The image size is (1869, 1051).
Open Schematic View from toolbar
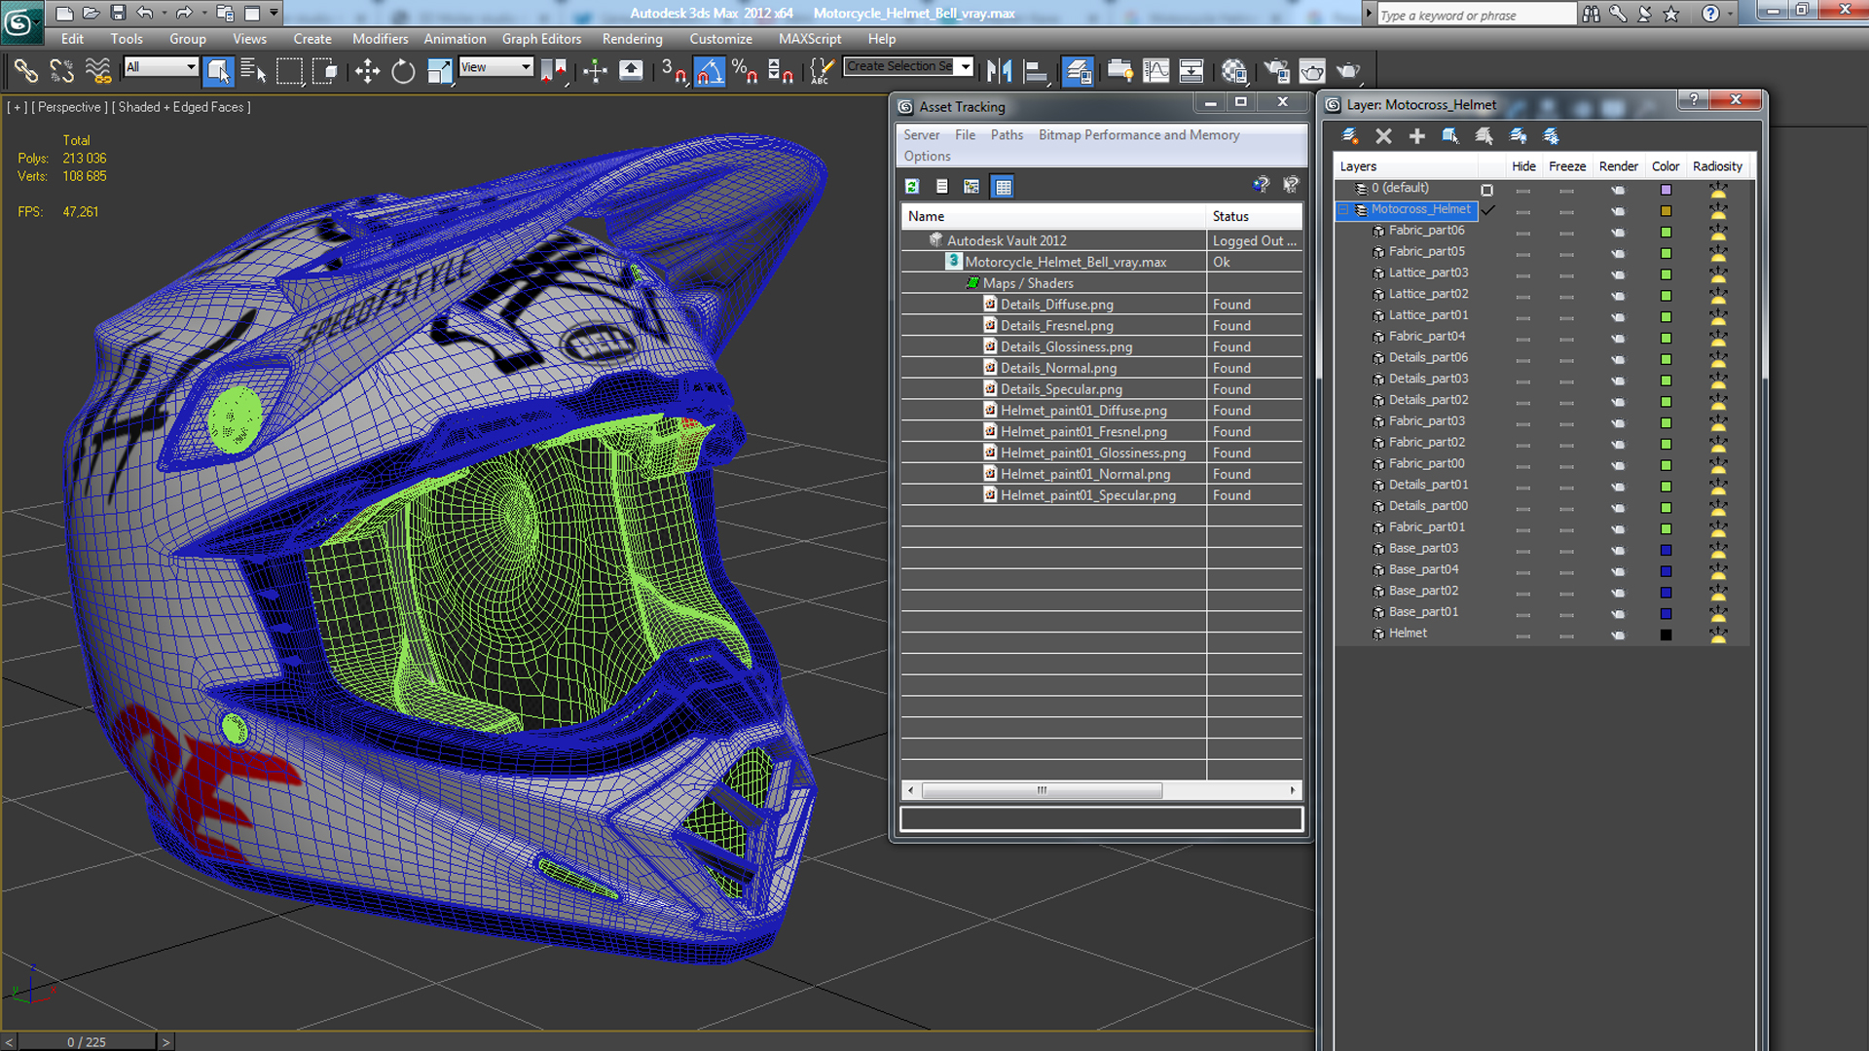pyautogui.click(x=1191, y=70)
